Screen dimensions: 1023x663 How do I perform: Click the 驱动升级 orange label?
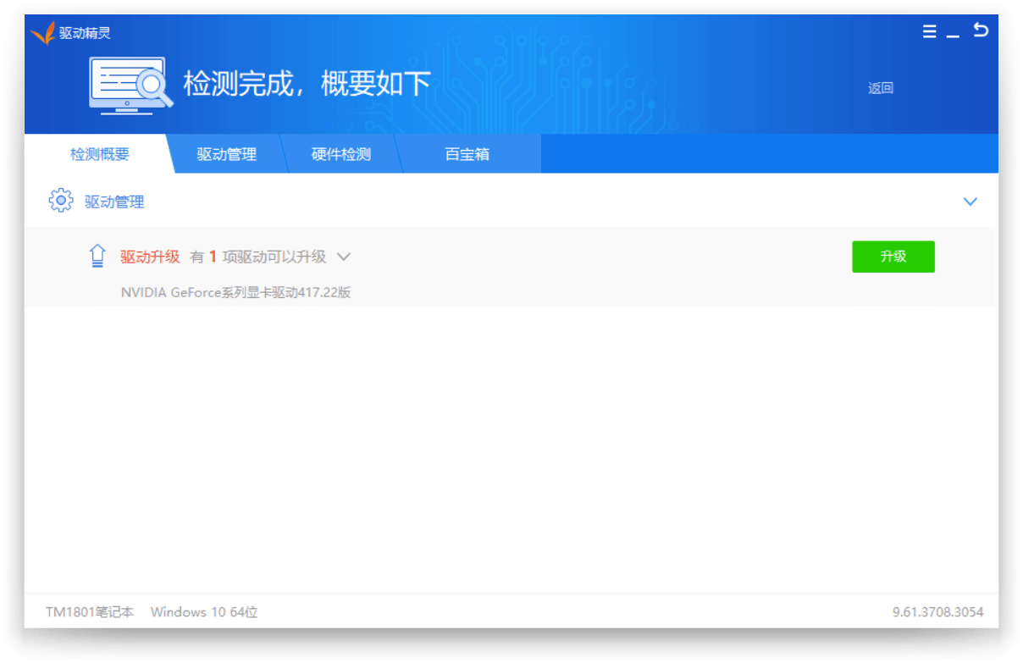coord(150,256)
